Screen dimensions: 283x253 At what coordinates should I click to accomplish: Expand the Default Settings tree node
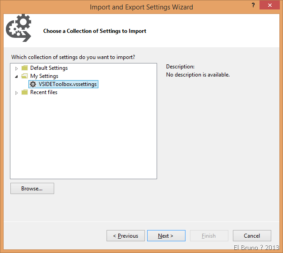click(17, 68)
